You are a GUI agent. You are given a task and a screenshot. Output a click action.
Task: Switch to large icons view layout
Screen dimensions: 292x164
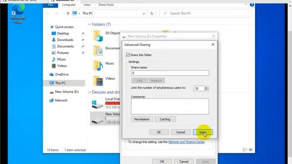[251, 150]
